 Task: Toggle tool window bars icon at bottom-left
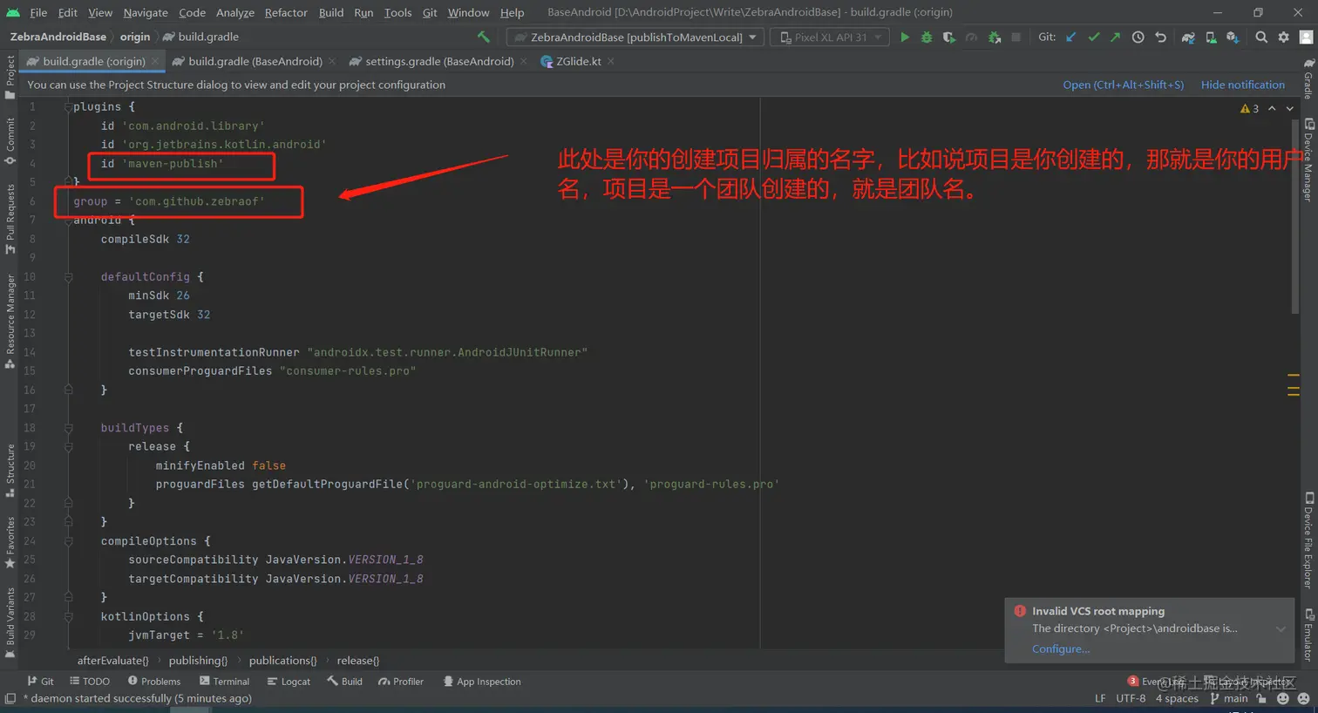click(10, 698)
